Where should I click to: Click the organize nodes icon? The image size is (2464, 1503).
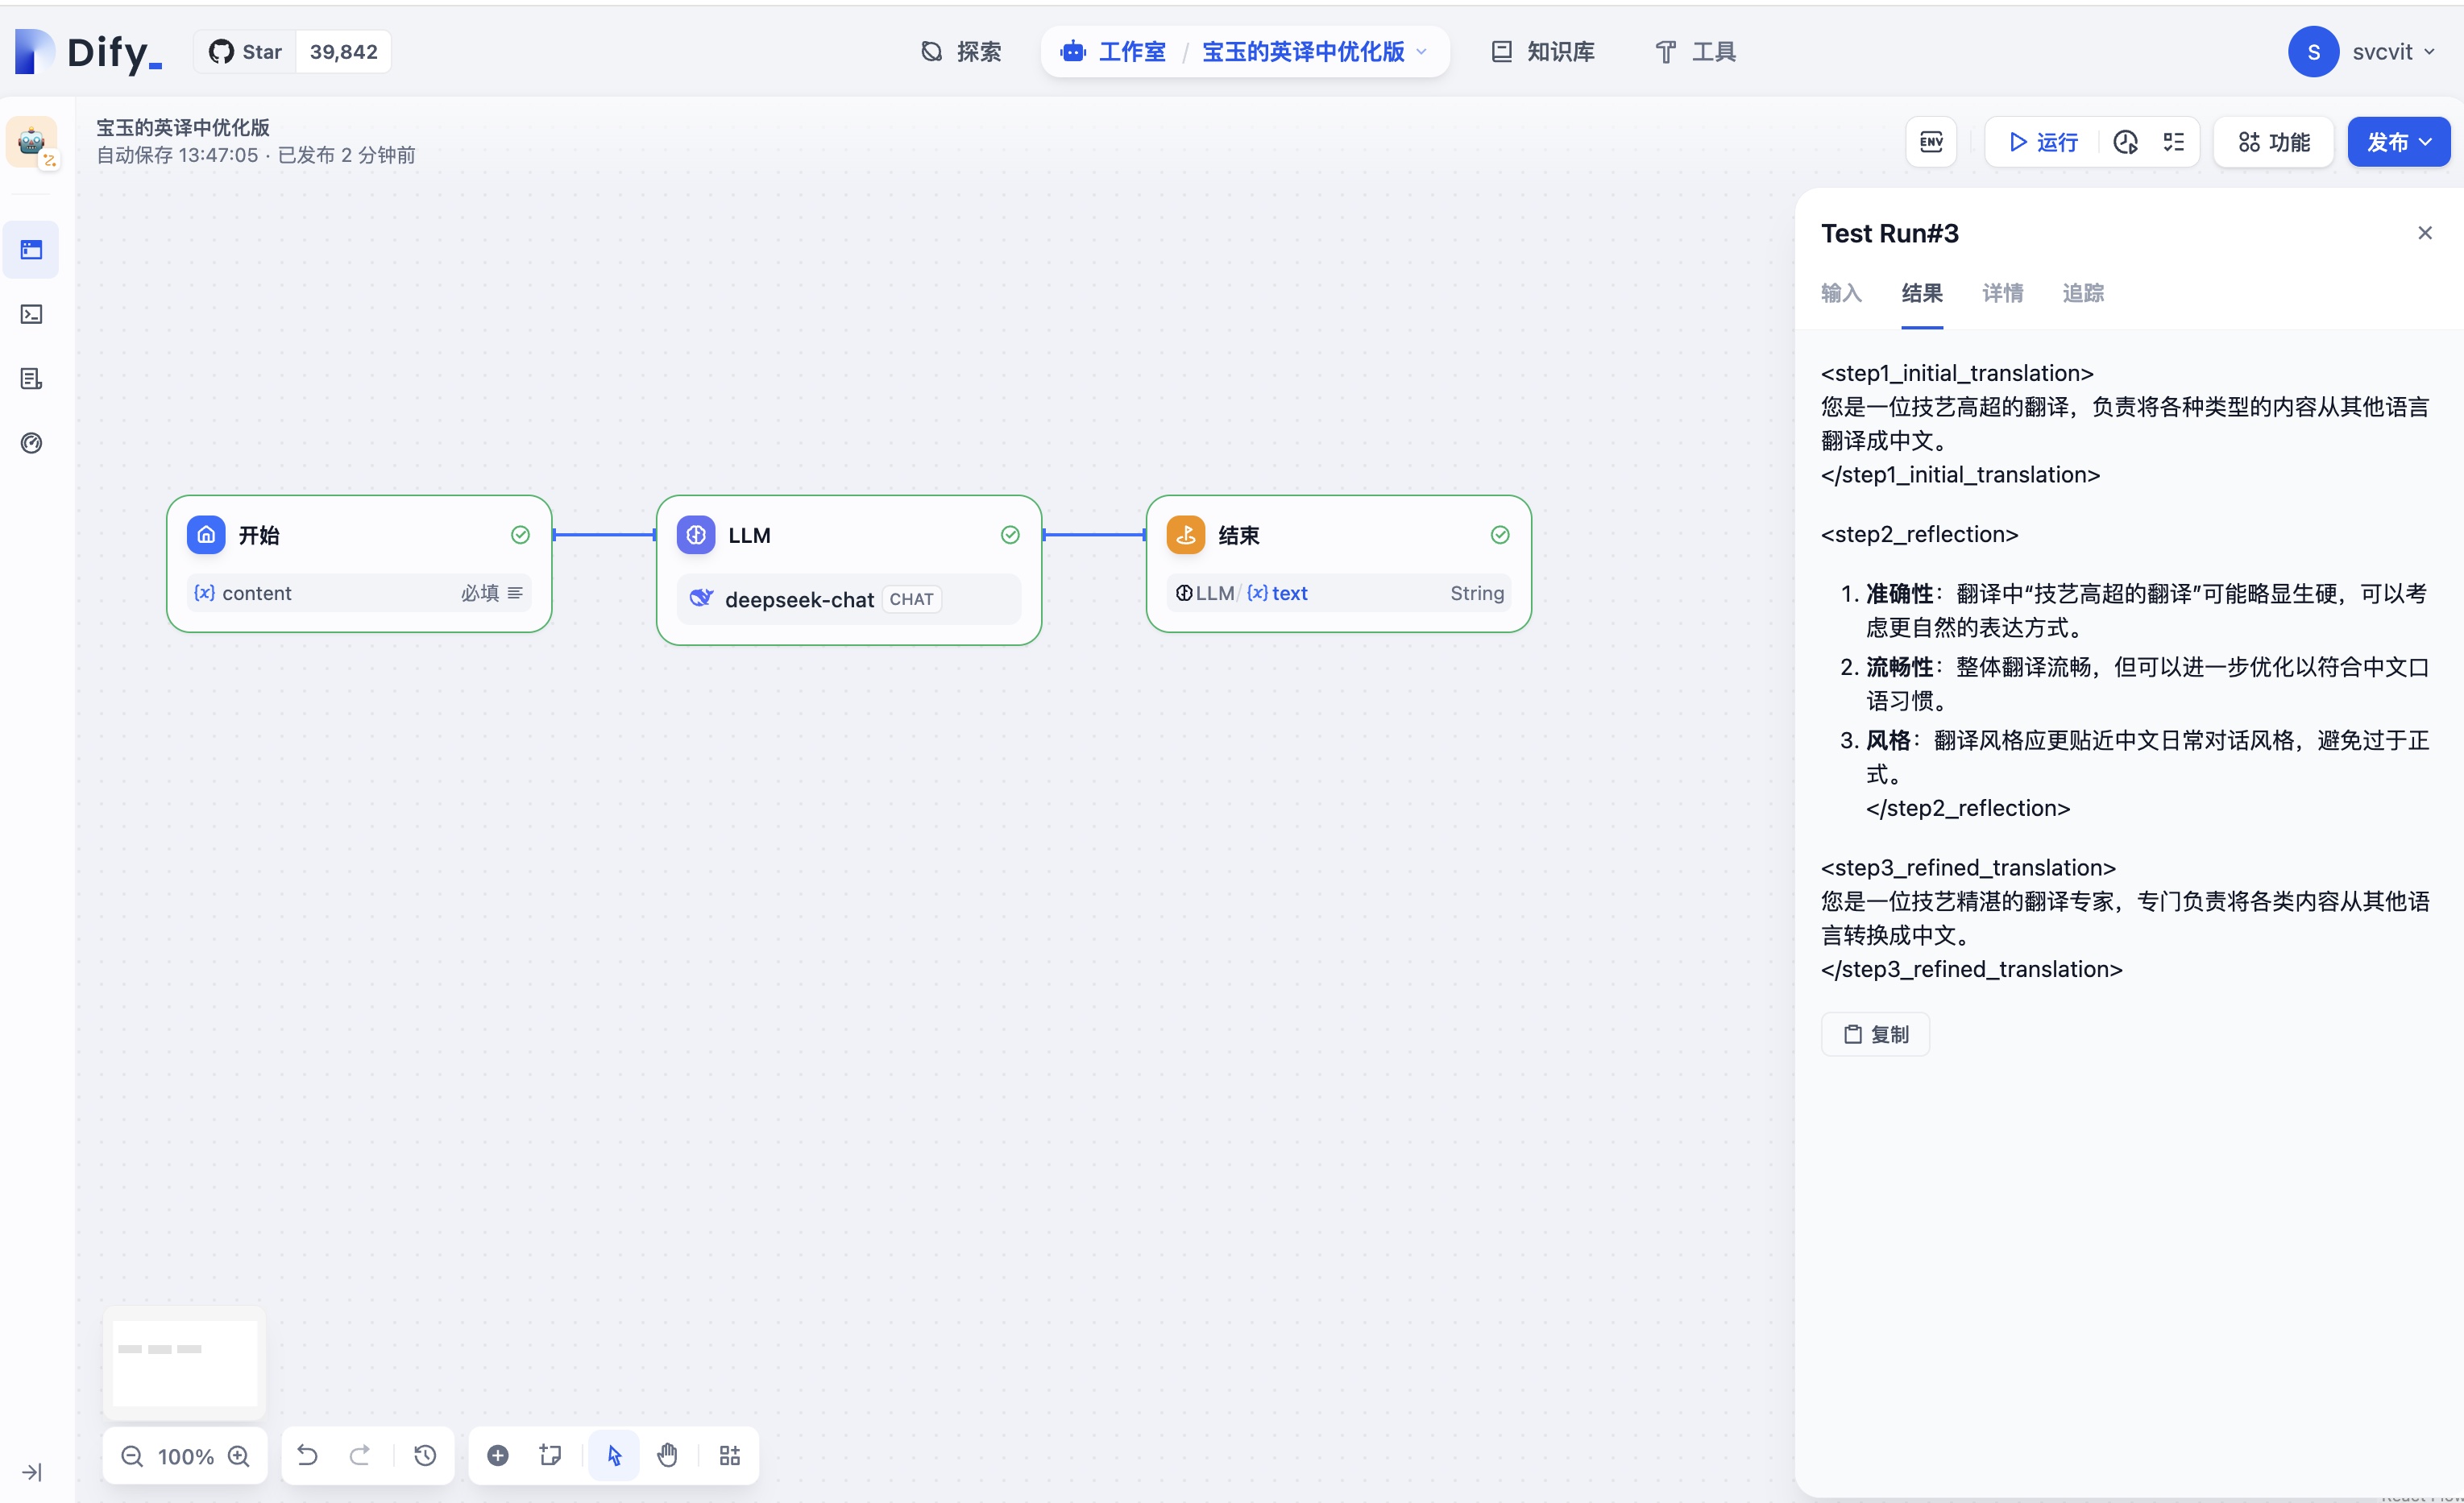[729, 1455]
